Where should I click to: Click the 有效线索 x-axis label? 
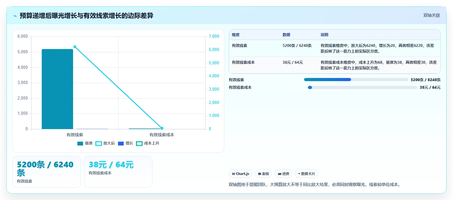click(75, 135)
